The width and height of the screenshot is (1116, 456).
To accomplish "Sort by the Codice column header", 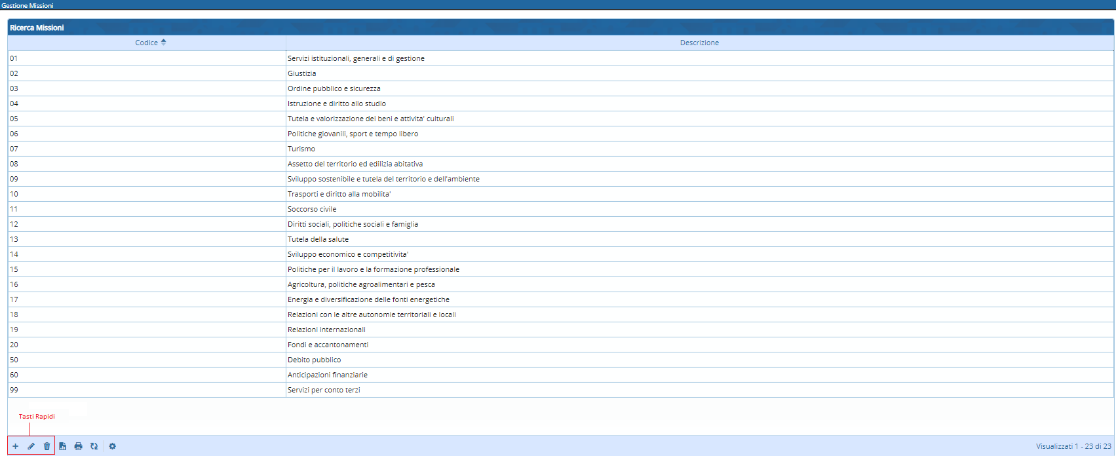I will (146, 43).
